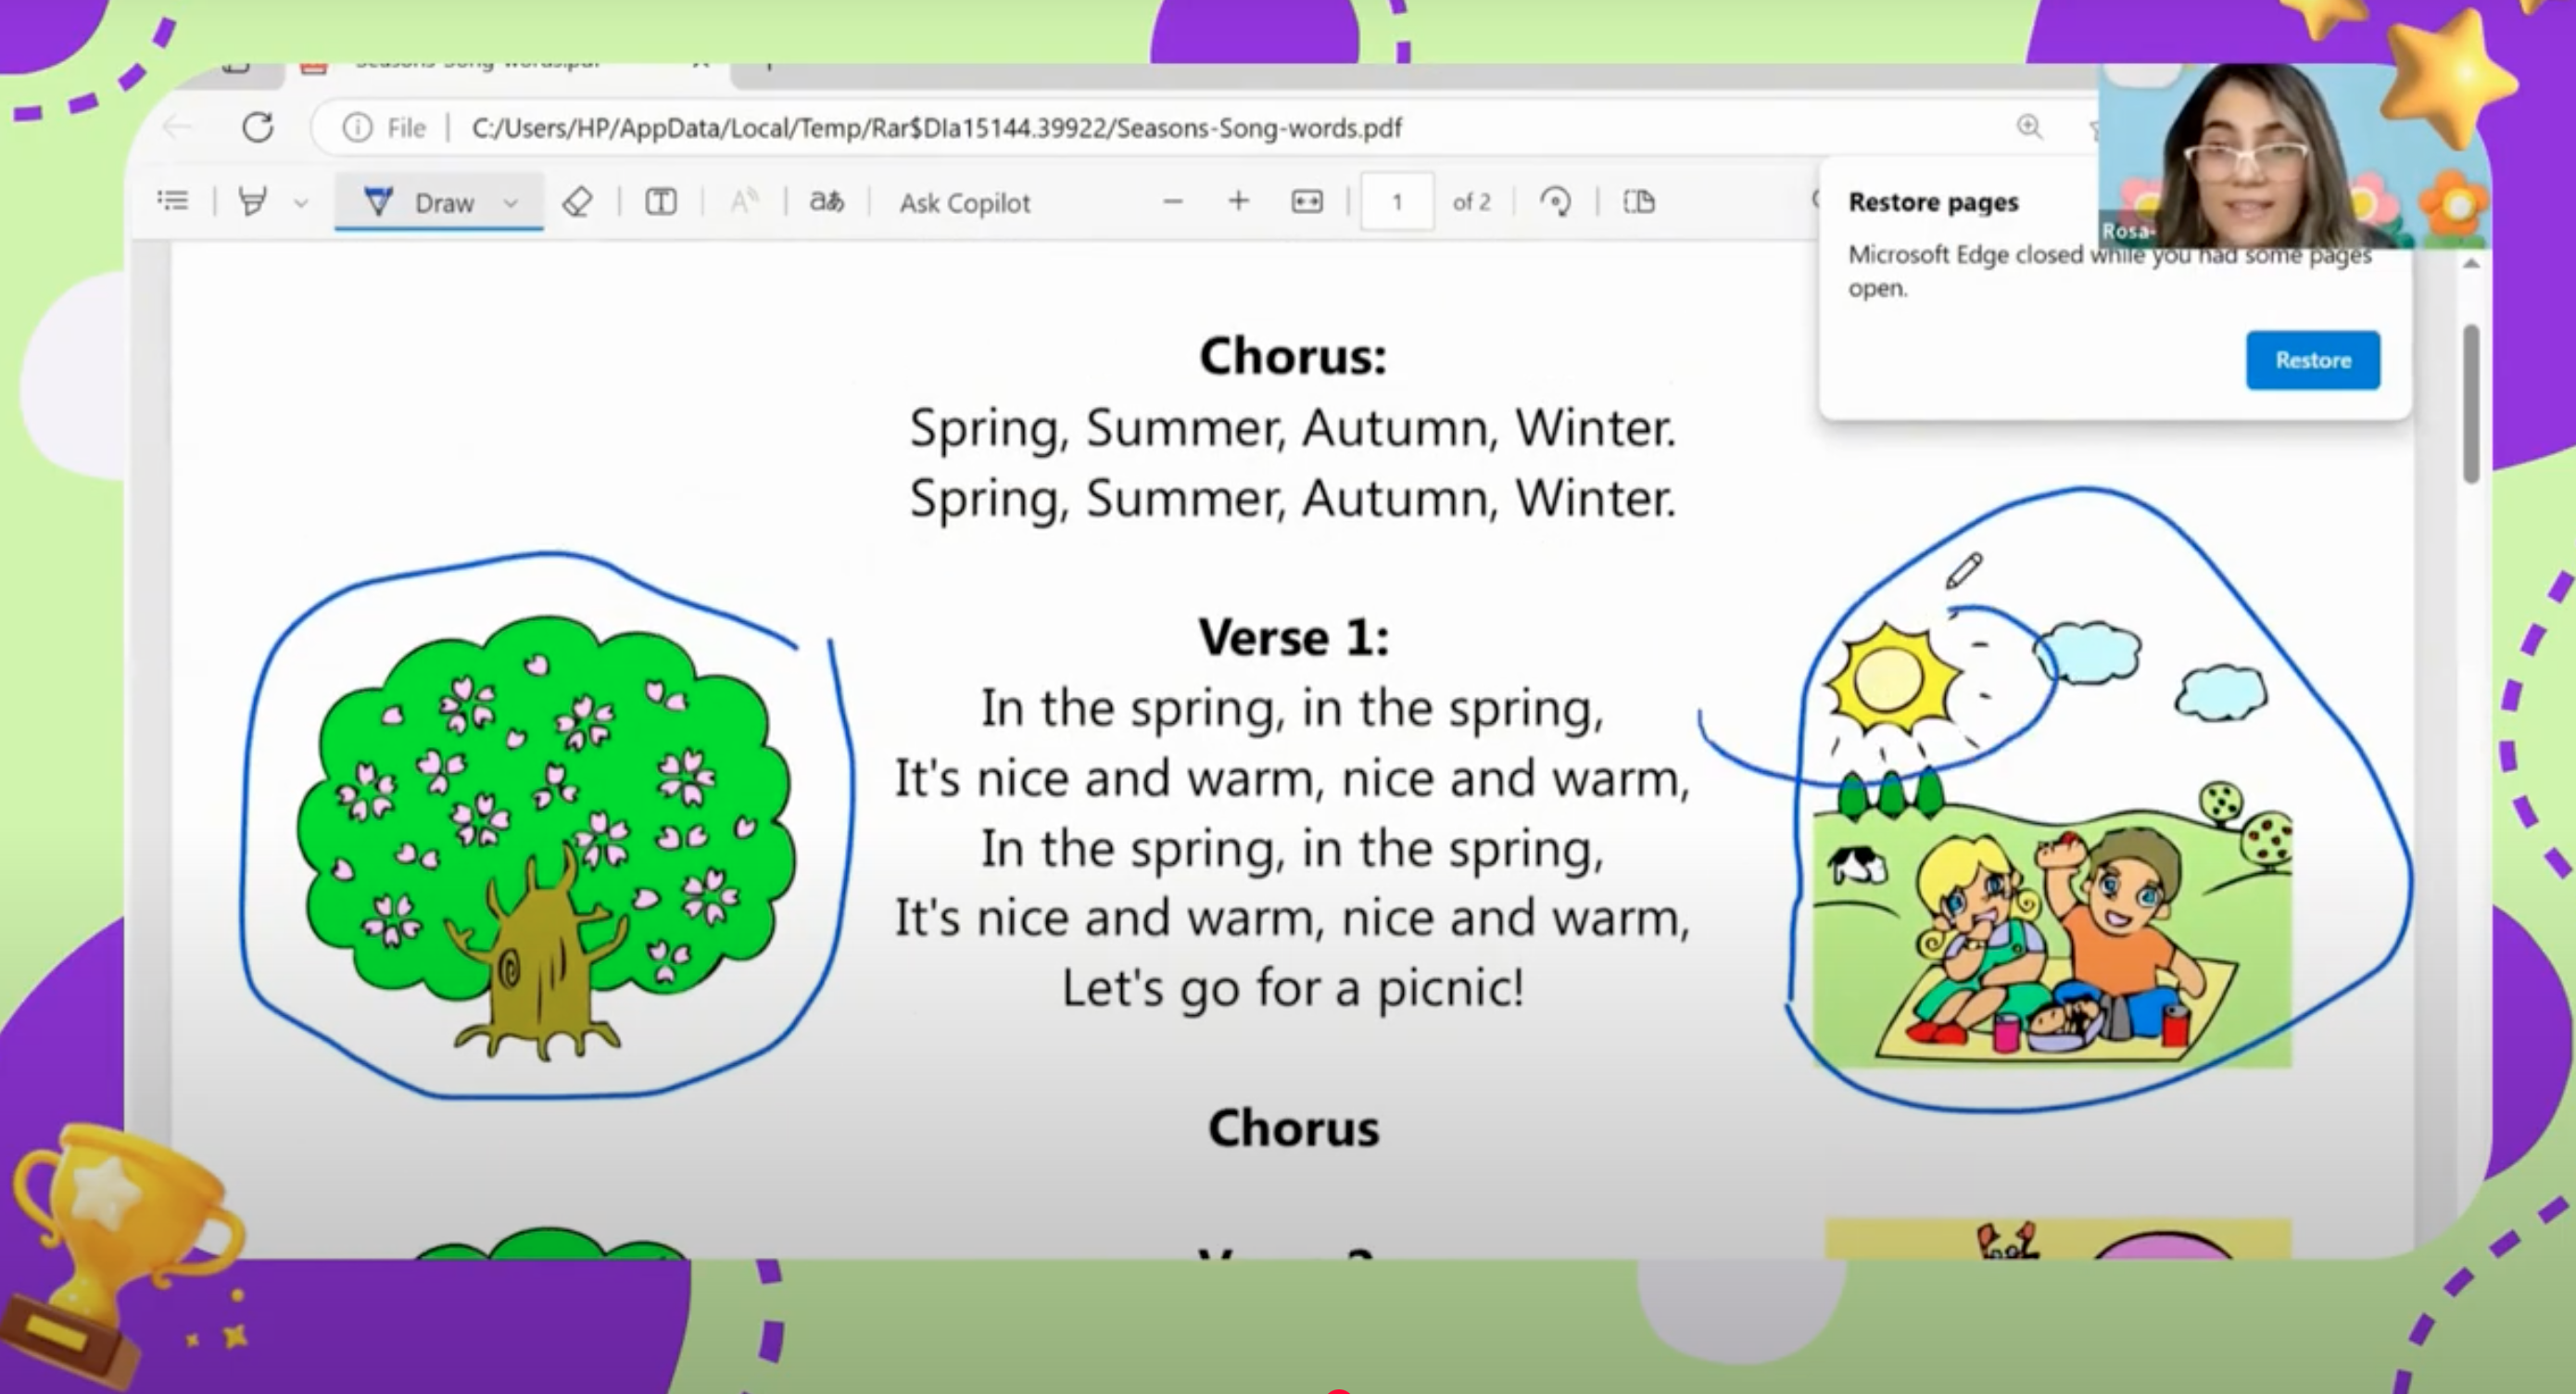Expand the Draw options dropdown arrow

(x=510, y=203)
